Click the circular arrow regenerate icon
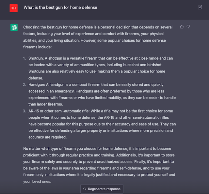 coord(85,189)
